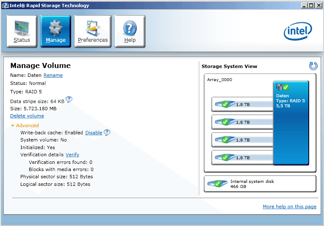
Task: Click the volume icon on the Daten block
Action: [x=282, y=87]
